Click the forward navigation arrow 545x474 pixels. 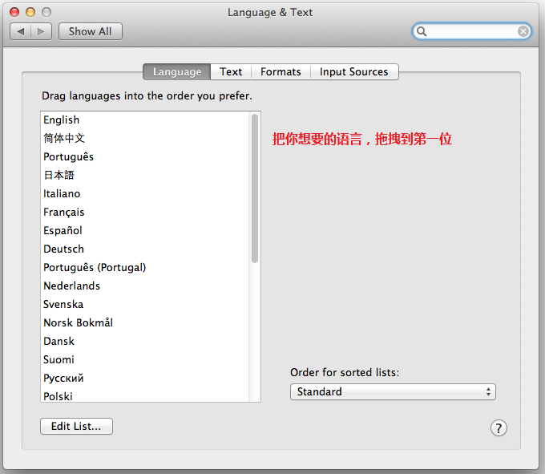(x=42, y=31)
